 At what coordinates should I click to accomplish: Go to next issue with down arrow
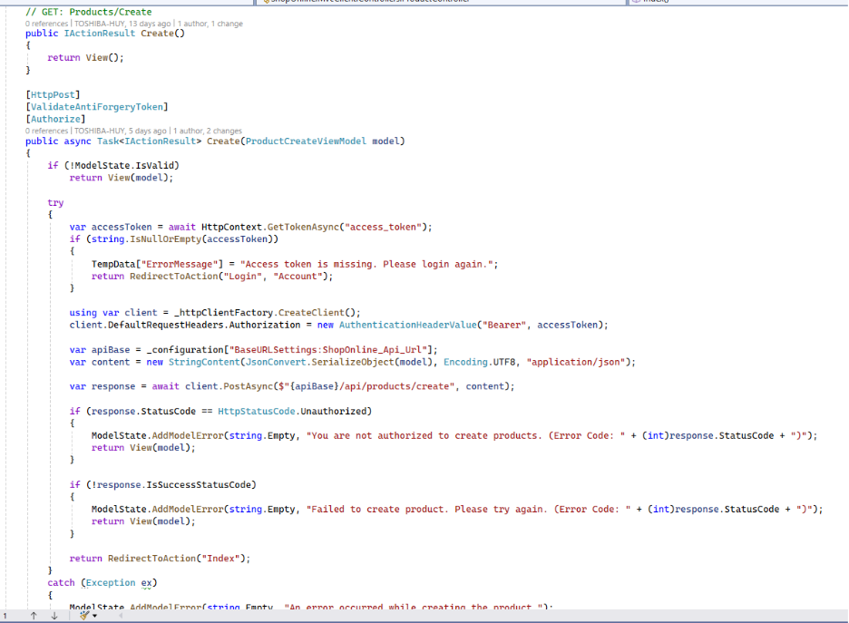click(x=56, y=615)
